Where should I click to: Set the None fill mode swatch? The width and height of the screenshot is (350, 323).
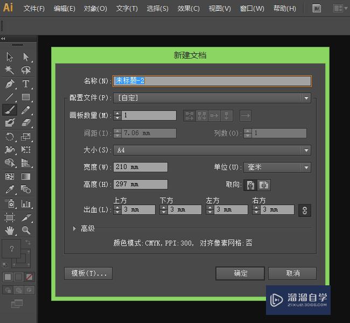pyautogui.click(x=29, y=277)
